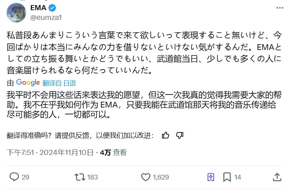Click the reply speech bubble icon
This screenshot has height=190, width=292.
pyautogui.click(x=14, y=177)
